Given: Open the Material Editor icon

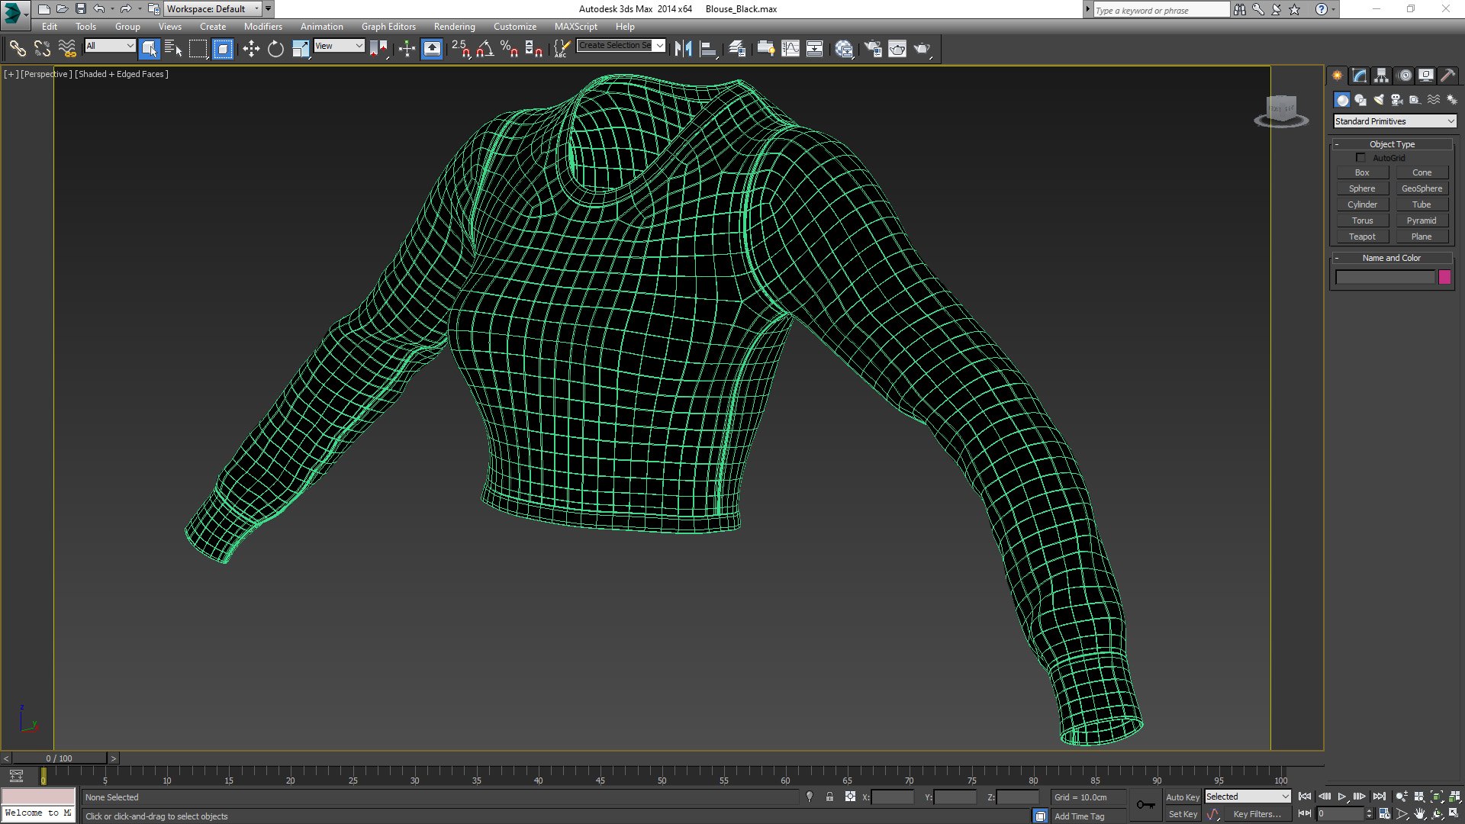Looking at the screenshot, I should click(844, 49).
